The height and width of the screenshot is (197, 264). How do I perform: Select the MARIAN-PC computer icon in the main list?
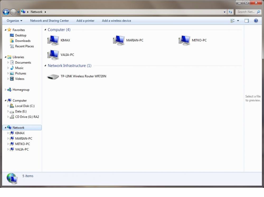click(x=119, y=40)
